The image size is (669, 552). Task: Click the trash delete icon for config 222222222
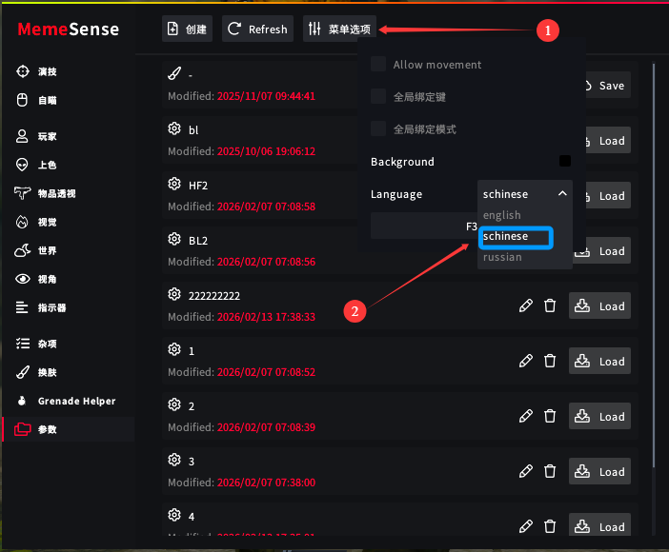pos(550,306)
